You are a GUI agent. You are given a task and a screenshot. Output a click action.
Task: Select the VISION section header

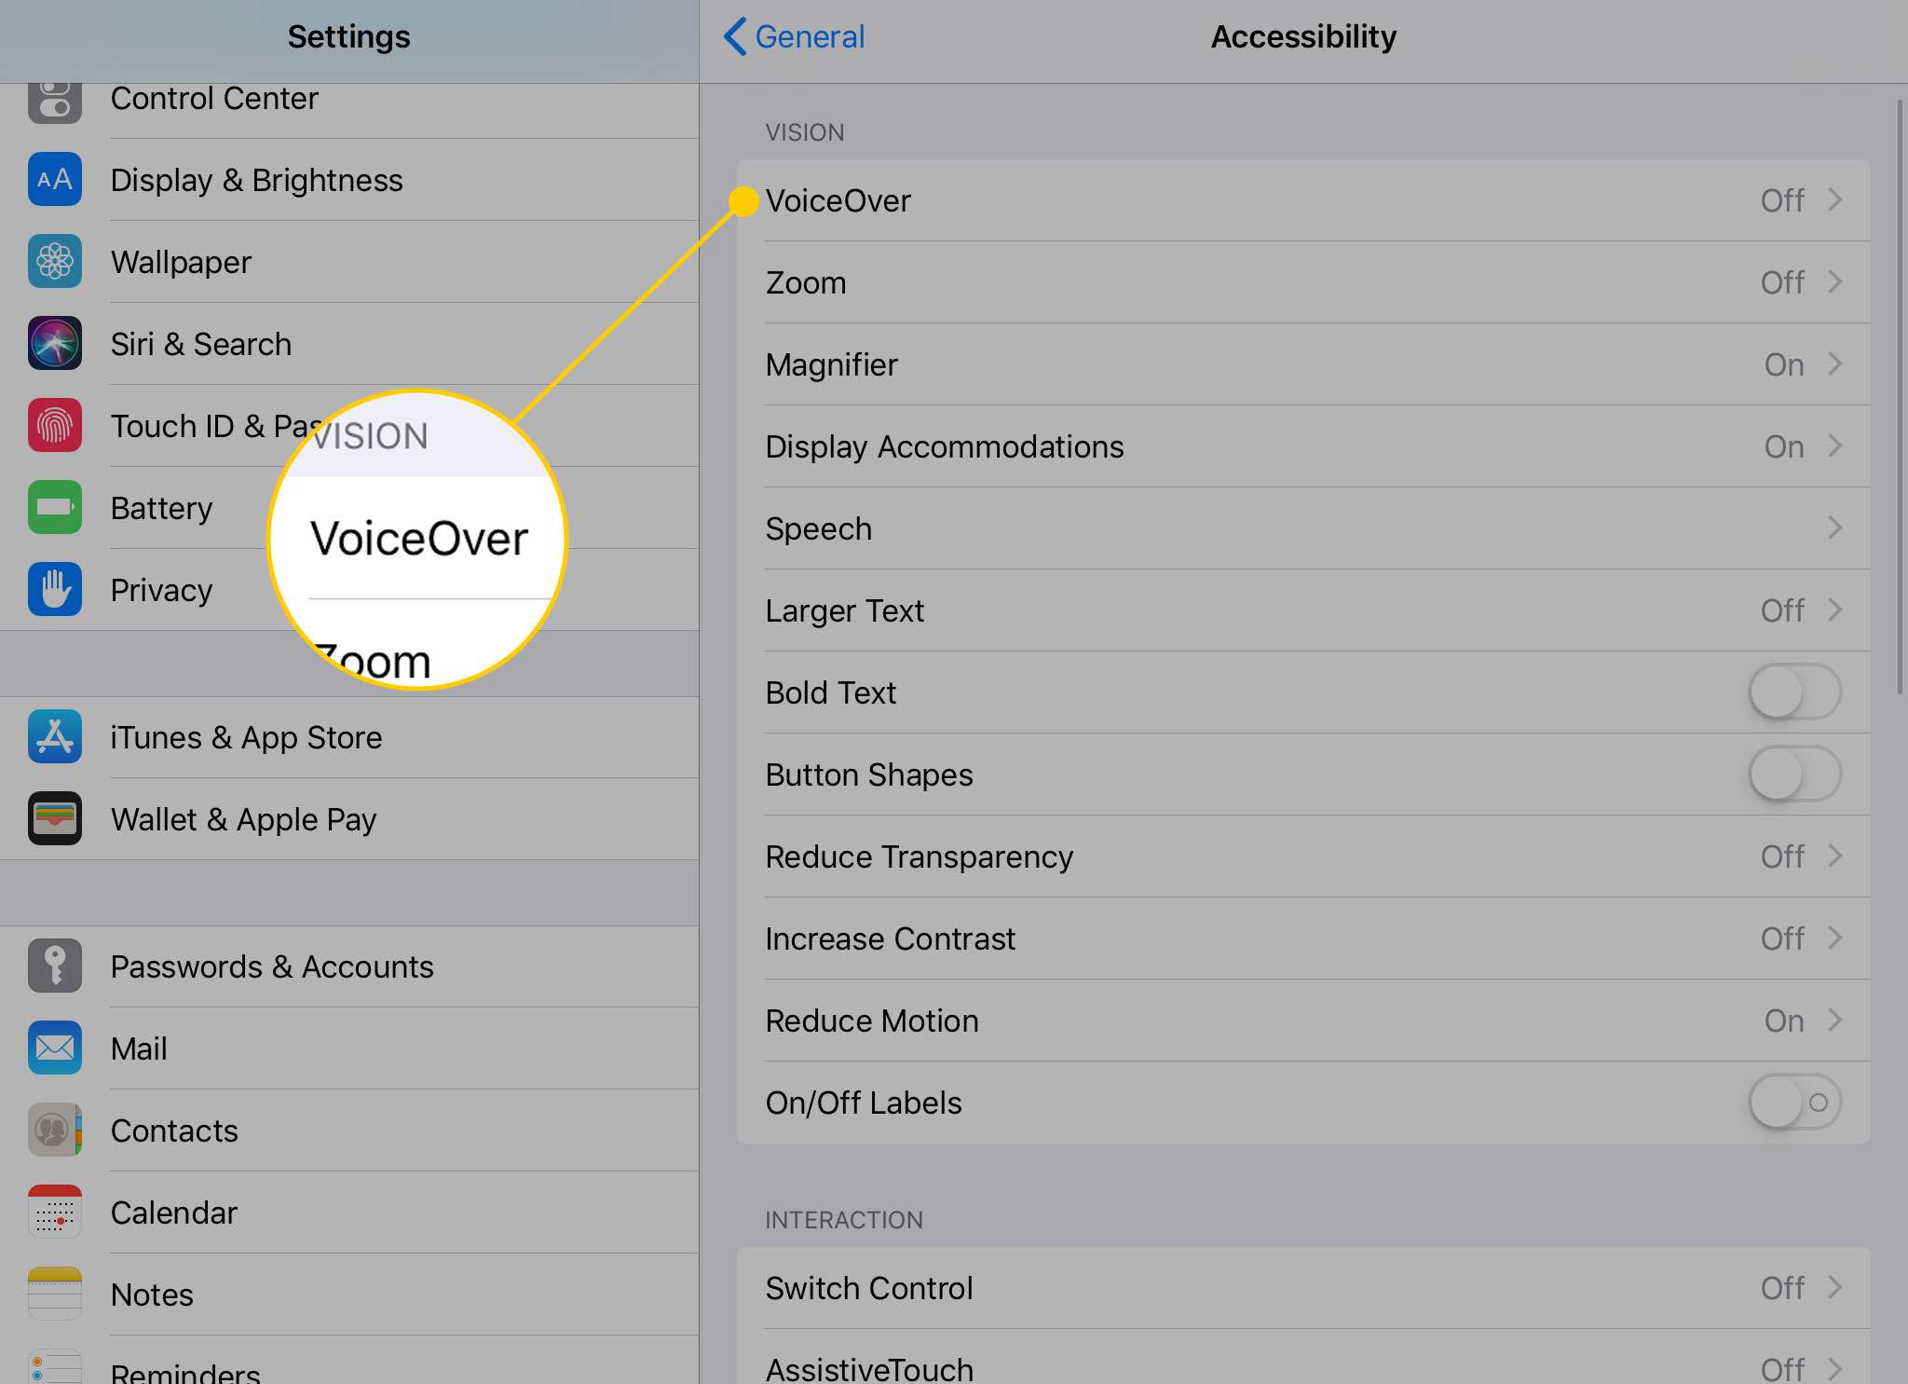(803, 132)
